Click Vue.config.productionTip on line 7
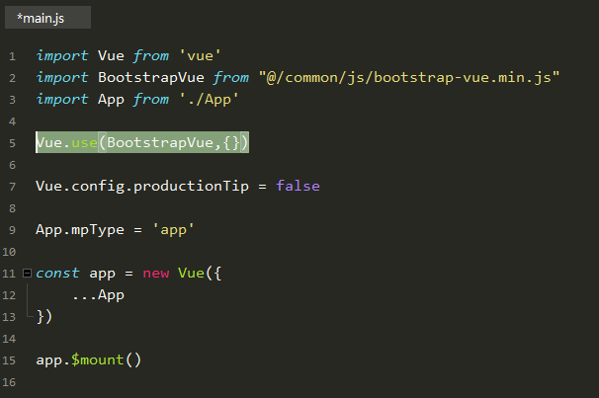 142,187
